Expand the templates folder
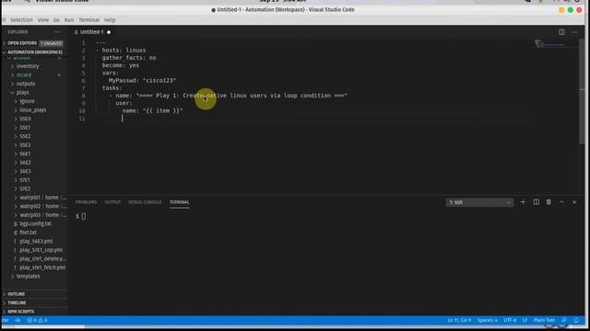The width and height of the screenshot is (590, 331). [x=28, y=276]
